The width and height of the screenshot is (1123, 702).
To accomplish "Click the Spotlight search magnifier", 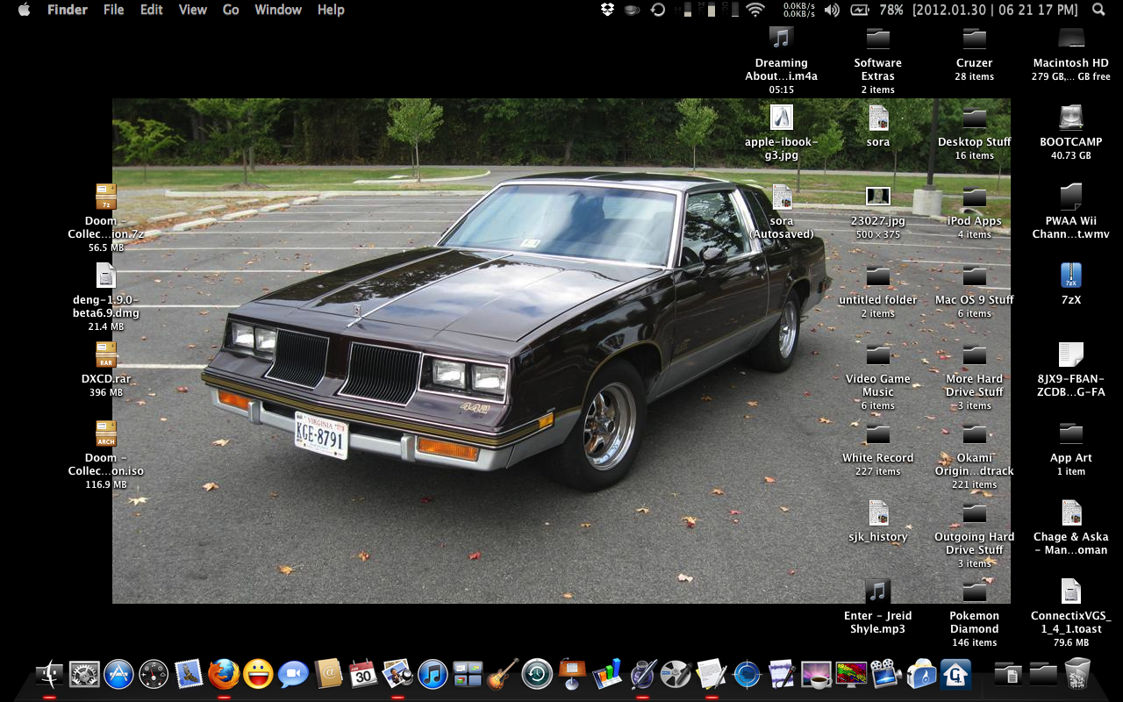I will (x=1098, y=10).
